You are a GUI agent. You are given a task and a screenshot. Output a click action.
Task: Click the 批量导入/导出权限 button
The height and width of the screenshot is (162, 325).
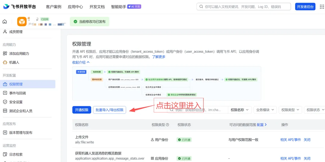110,110
